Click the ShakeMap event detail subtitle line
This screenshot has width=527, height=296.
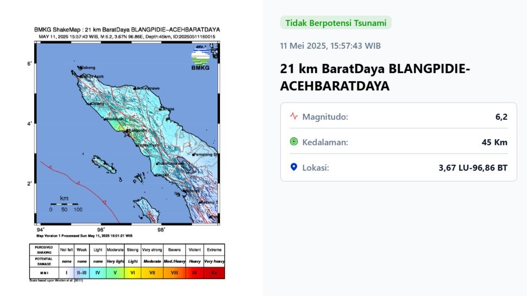coord(127,37)
